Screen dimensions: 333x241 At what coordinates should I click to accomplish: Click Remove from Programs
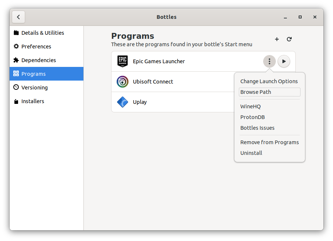270,142
